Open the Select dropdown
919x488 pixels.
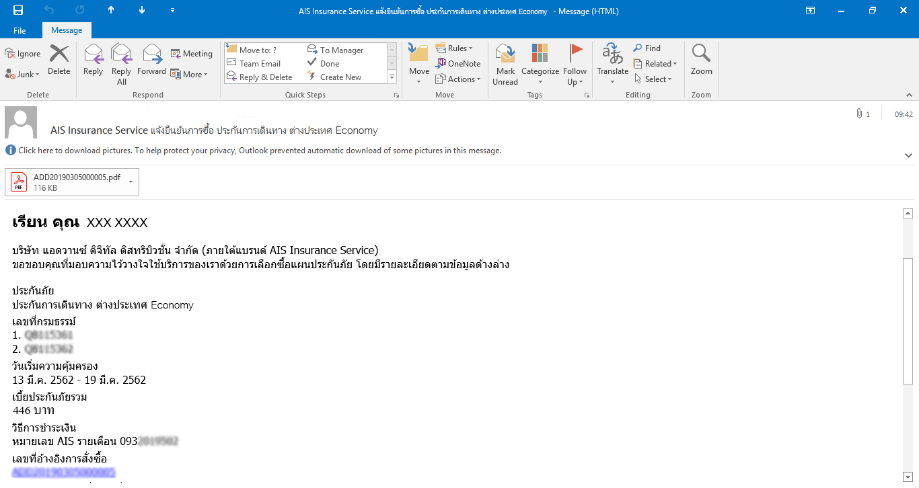653,79
